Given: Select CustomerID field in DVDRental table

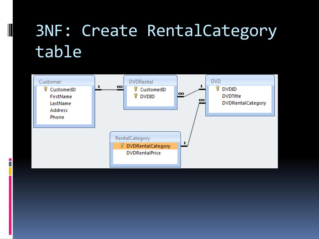Looking at the screenshot, I should tap(153, 90).
